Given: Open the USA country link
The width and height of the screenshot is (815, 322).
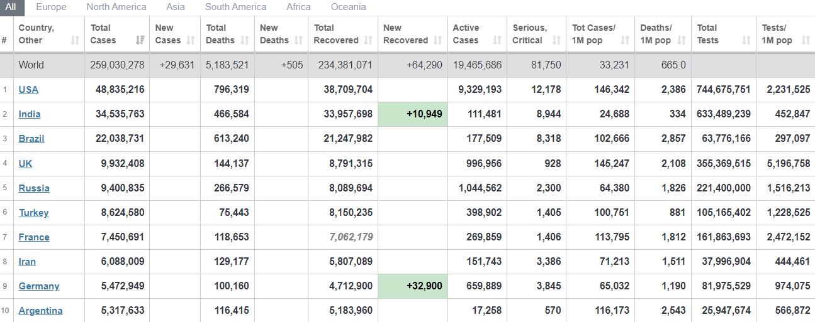Looking at the screenshot, I should pos(28,90).
